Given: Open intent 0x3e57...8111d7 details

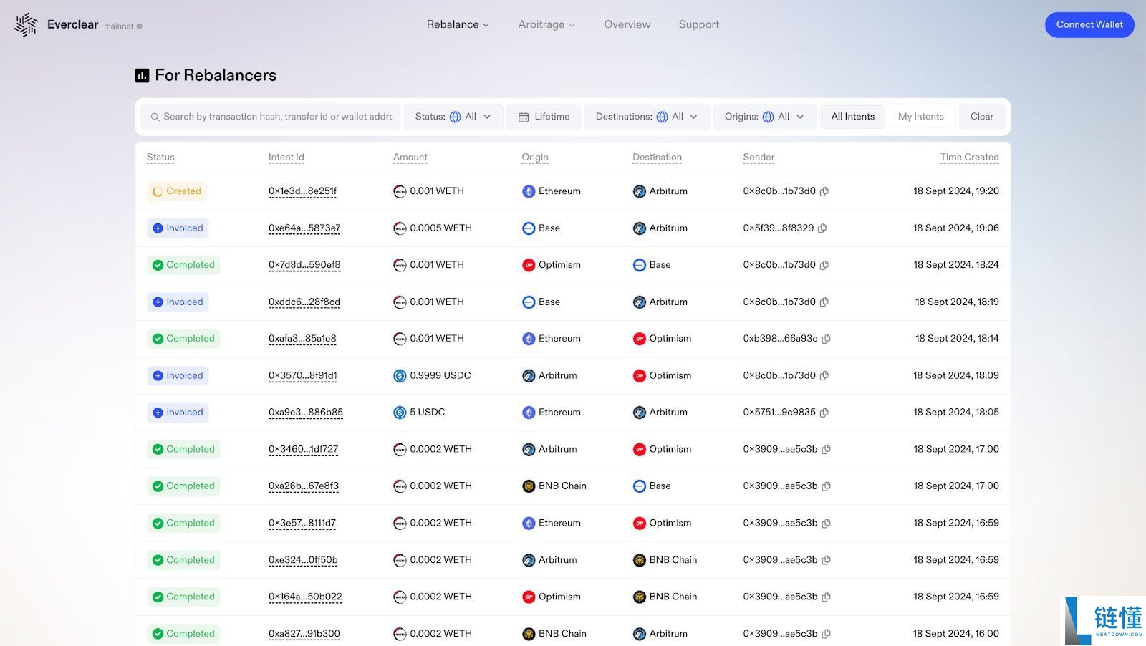Looking at the screenshot, I should (x=302, y=524).
